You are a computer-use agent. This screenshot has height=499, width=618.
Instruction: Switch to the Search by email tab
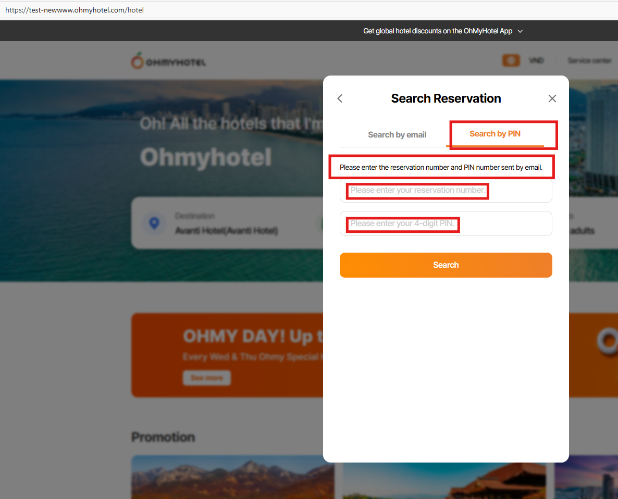point(397,135)
